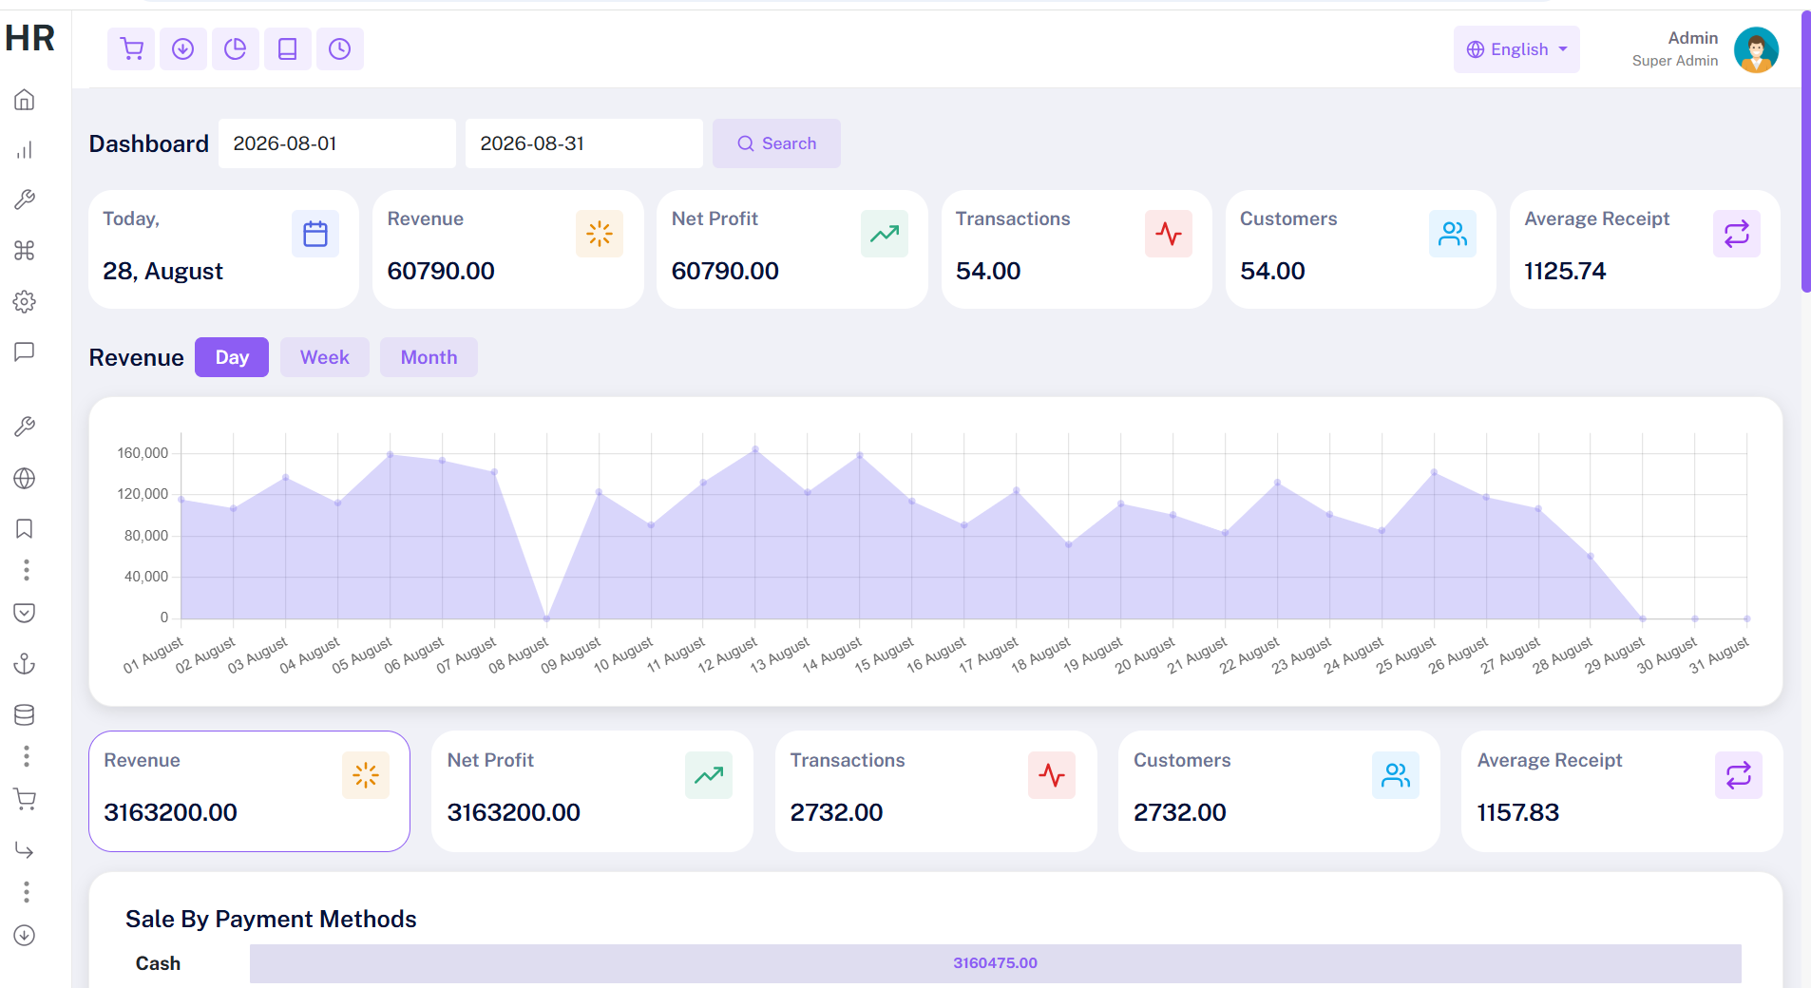The image size is (1811, 988).
Task: Switch revenue chart to Month
Action: pos(429,357)
